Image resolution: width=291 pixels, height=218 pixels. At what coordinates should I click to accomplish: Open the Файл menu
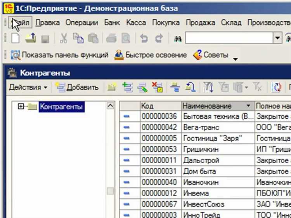click(x=20, y=22)
